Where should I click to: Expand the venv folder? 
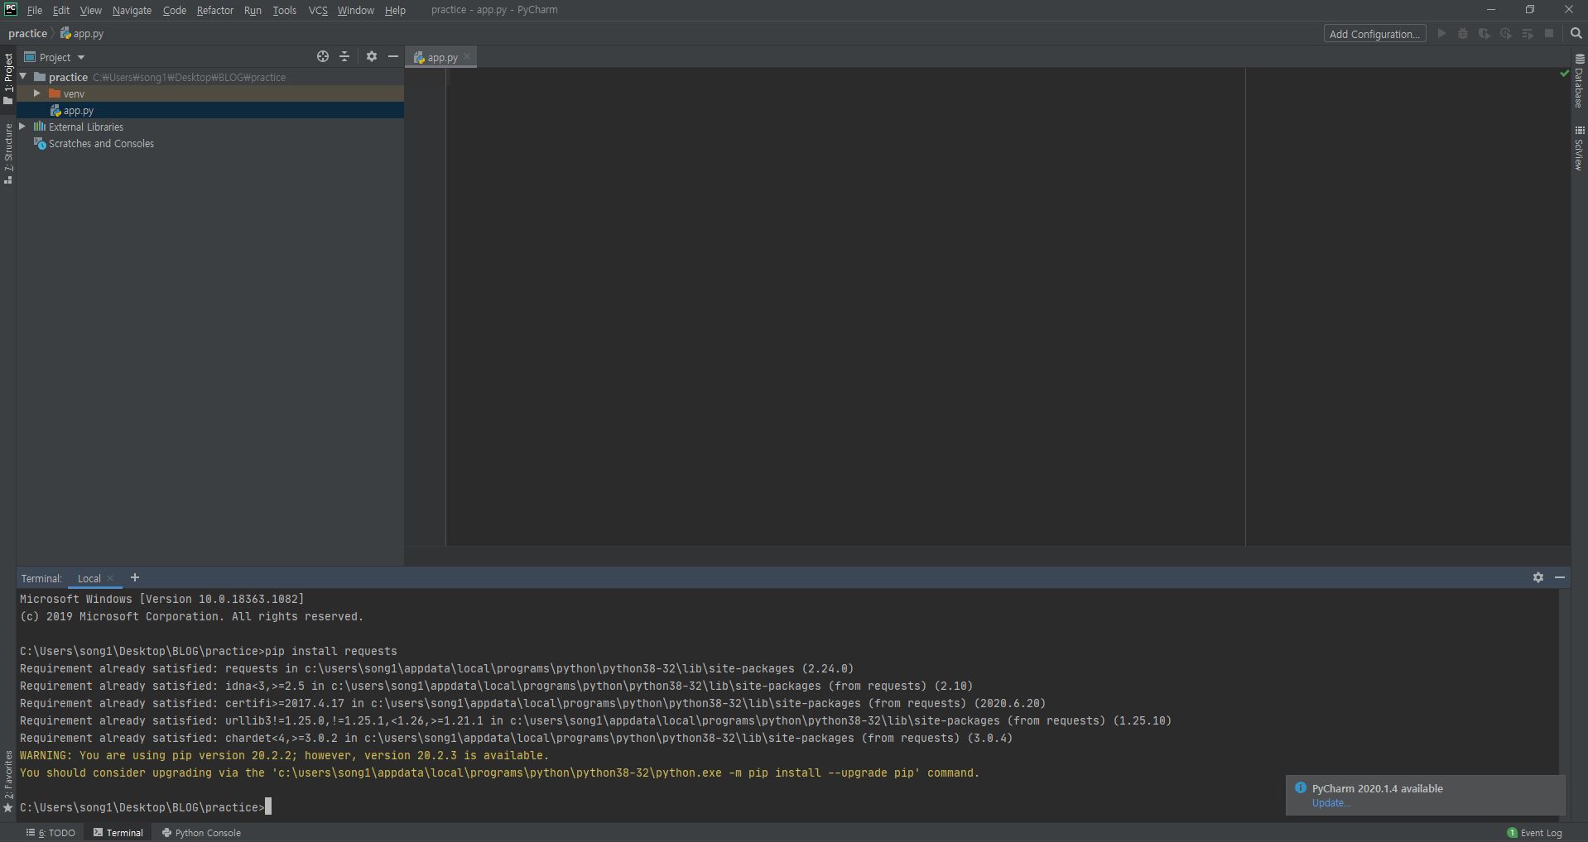click(x=37, y=93)
